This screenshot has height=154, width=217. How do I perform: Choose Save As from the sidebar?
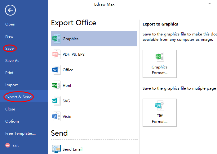12,61
